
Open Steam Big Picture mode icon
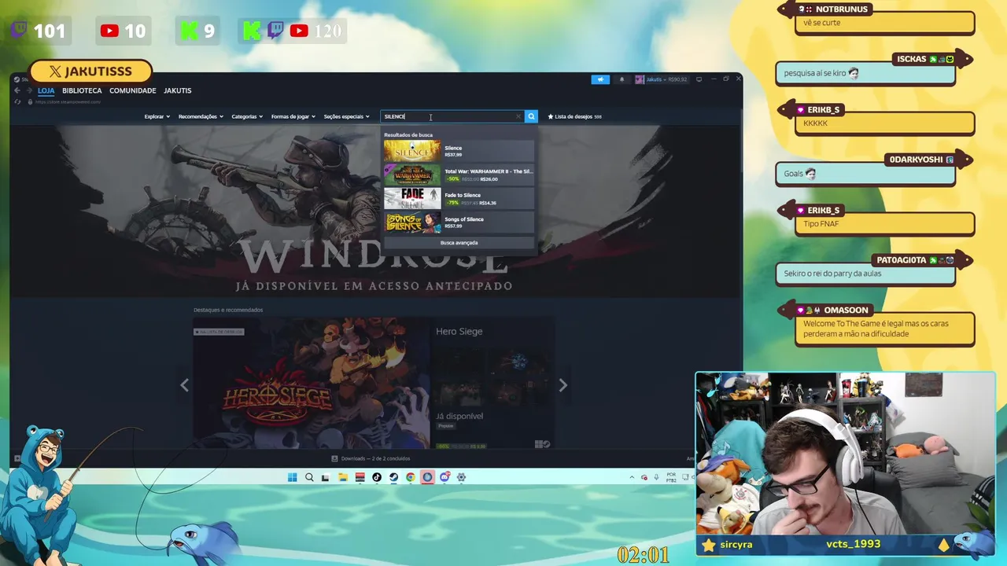click(699, 79)
